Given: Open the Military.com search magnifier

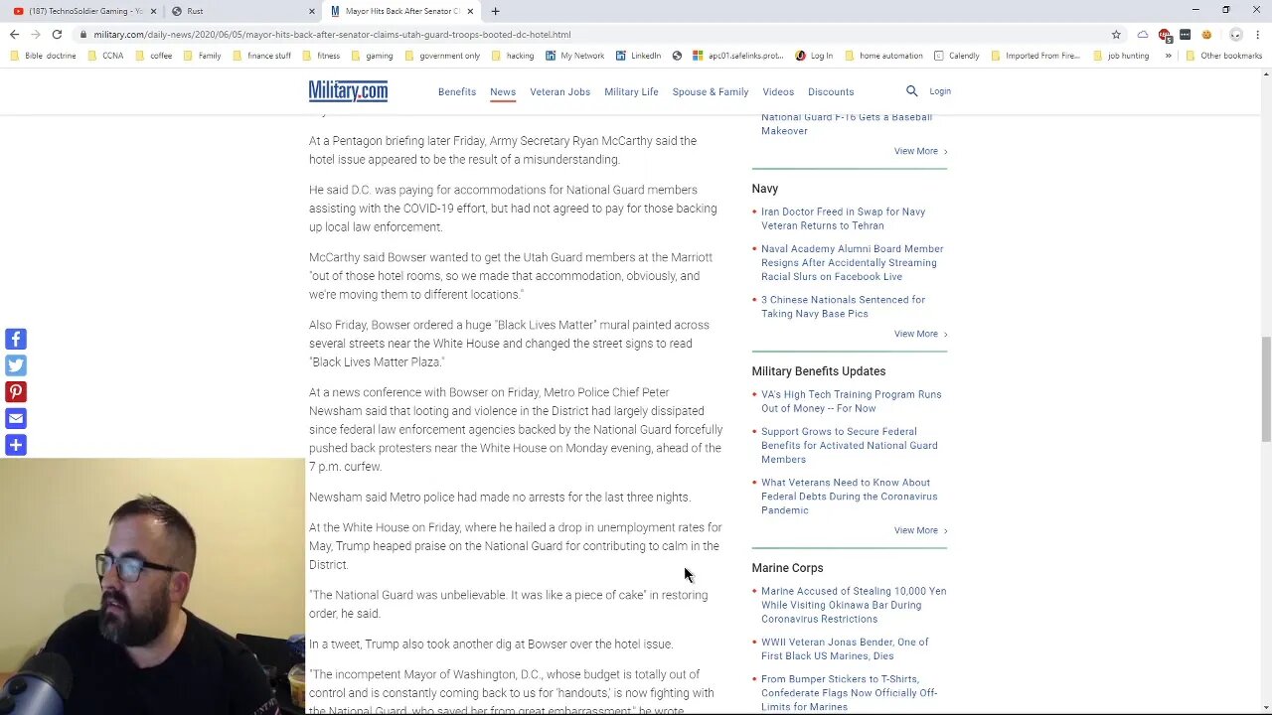Looking at the screenshot, I should (x=911, y=91).
